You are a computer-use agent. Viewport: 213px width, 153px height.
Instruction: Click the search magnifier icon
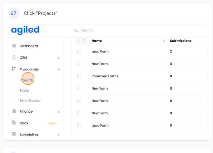76,30
